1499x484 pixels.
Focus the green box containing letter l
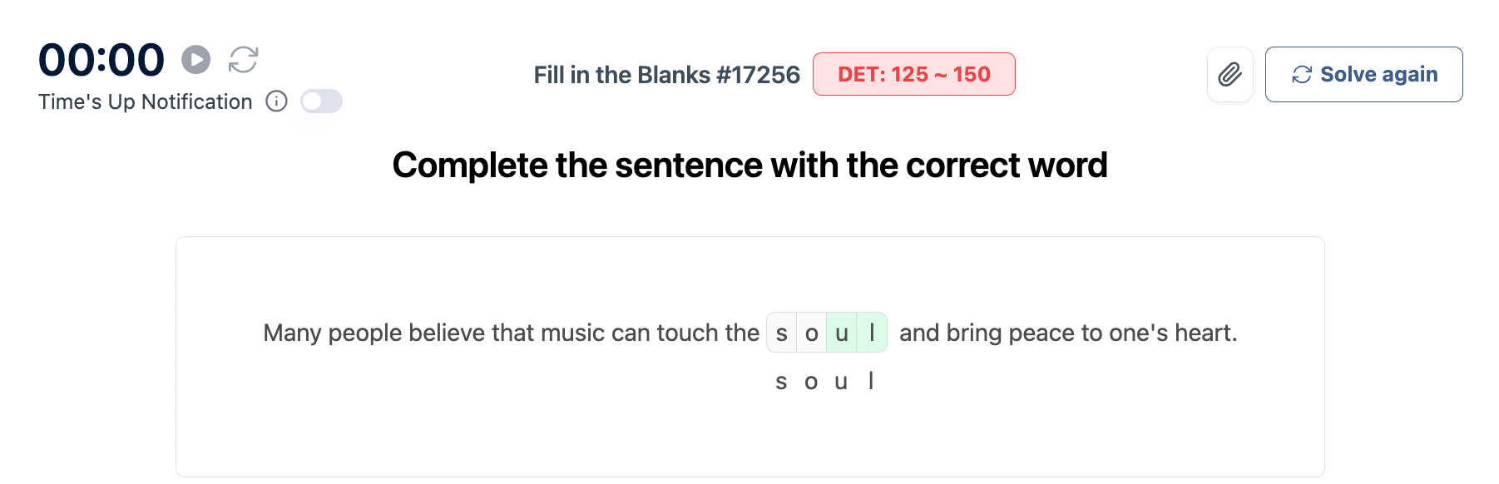pos(871,333)
